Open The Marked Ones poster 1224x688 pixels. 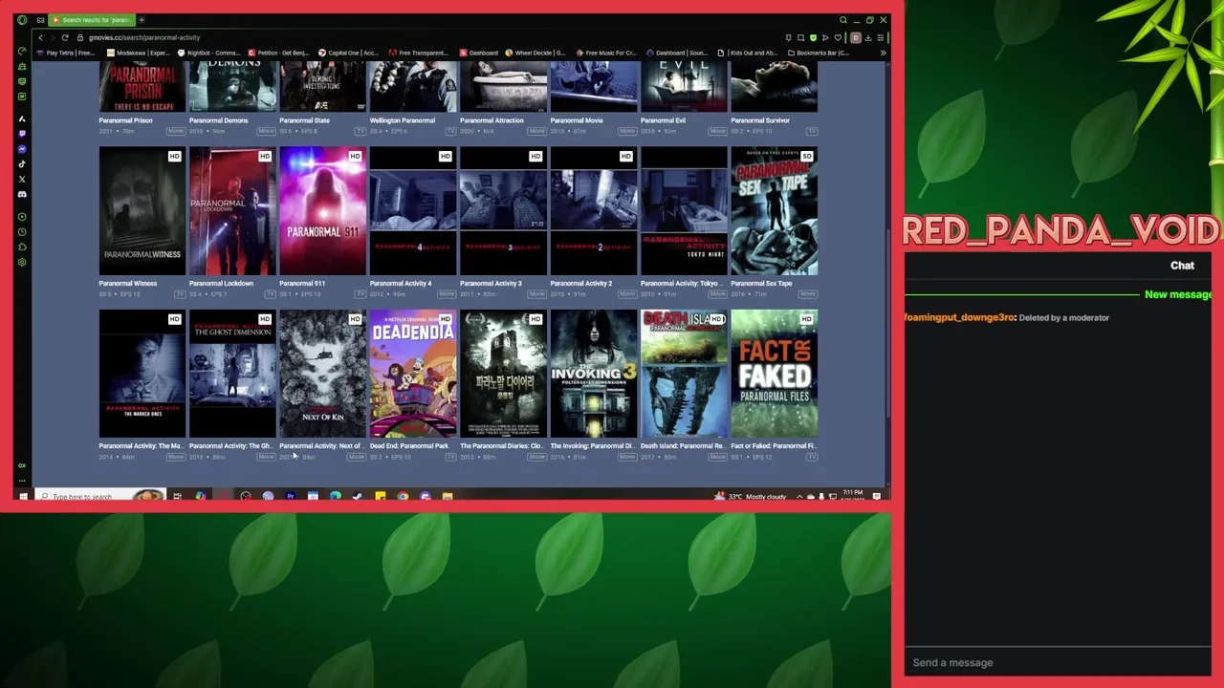point(142,374)
